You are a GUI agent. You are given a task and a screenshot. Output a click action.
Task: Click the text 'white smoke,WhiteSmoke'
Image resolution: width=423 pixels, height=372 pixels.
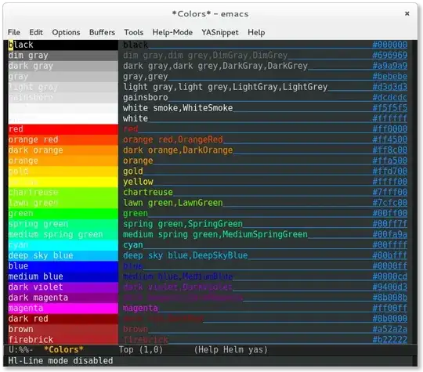pyautogui.click(x=178, y=108)
